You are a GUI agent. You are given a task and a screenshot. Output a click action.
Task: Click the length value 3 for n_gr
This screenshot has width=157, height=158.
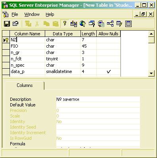(x=88, y=52)
